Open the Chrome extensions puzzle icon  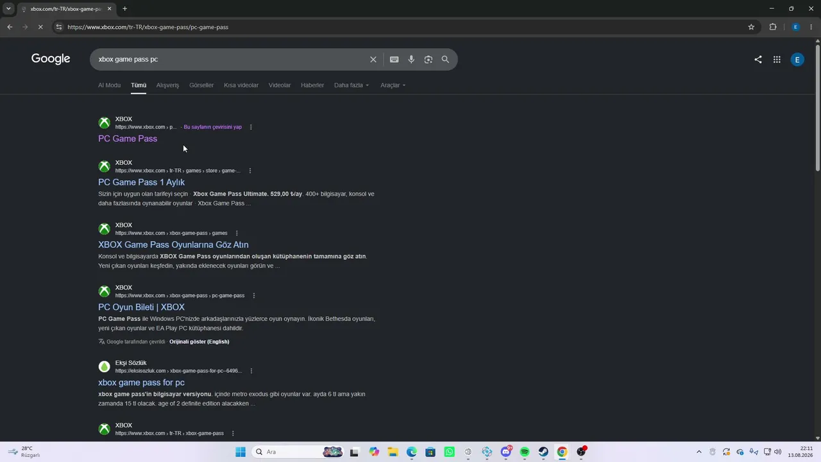tap(773, 27)
